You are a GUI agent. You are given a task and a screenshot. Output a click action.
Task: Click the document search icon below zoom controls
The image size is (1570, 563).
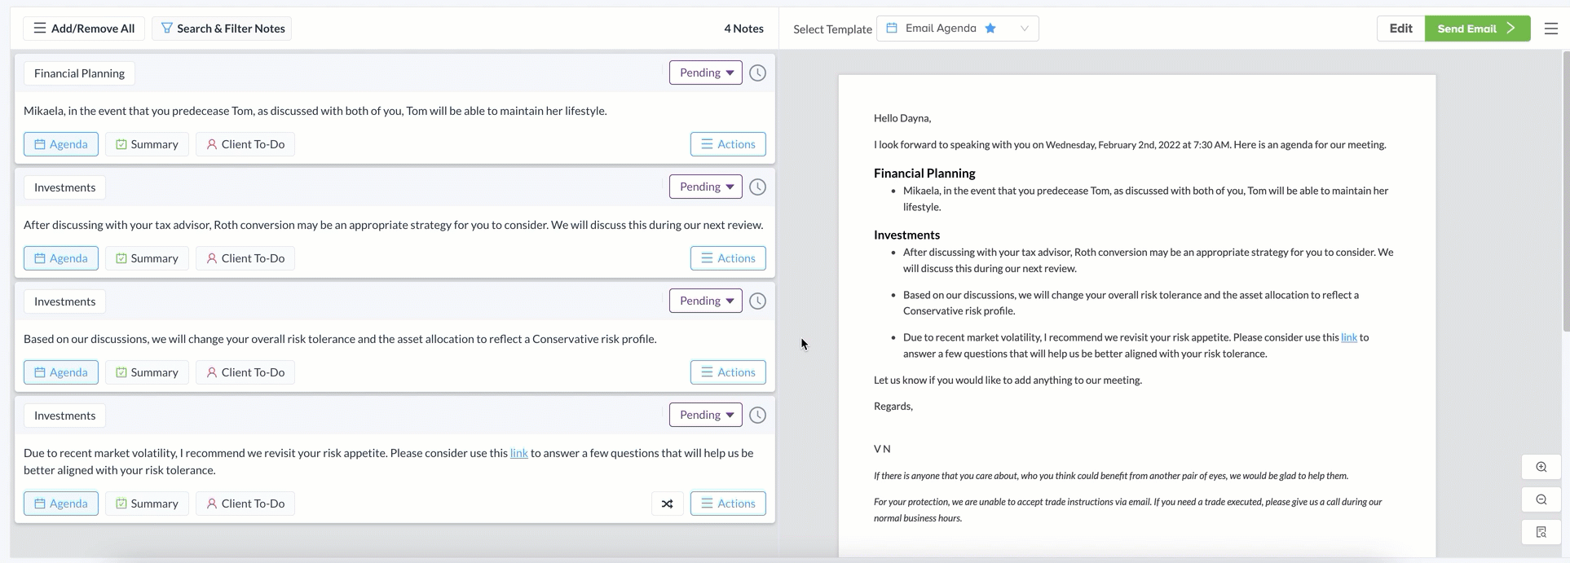tap(1541, 532)
